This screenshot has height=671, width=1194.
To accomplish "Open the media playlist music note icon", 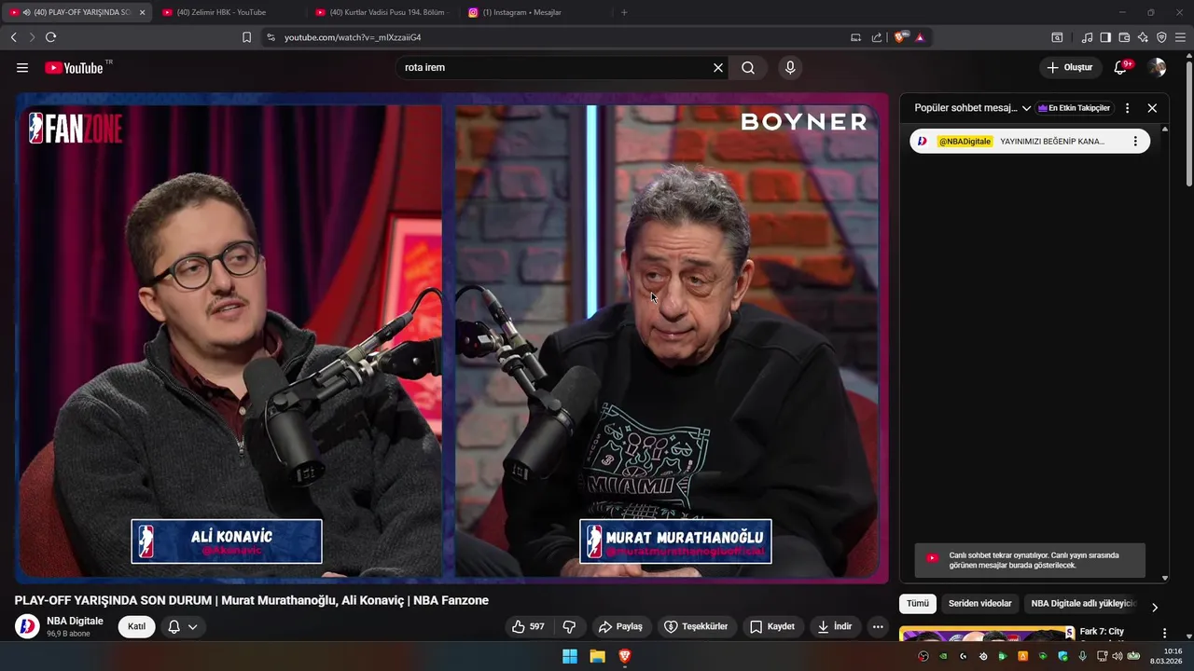I will point(1087,37).
